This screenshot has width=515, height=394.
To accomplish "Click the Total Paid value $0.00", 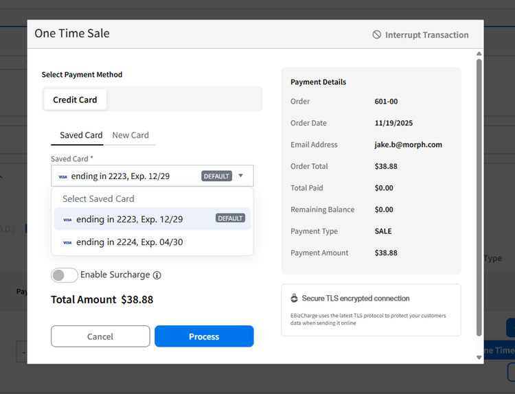I will coord(384,188).
